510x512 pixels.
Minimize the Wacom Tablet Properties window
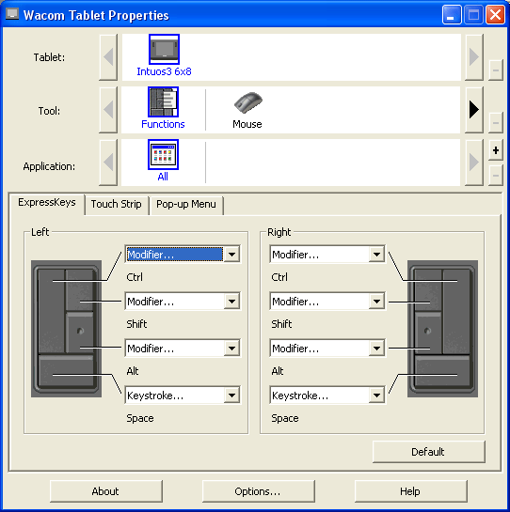coord(452,15)
